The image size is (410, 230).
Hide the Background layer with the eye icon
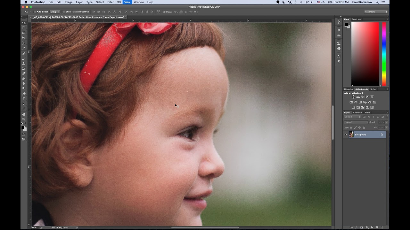click(x=346, y=134)
